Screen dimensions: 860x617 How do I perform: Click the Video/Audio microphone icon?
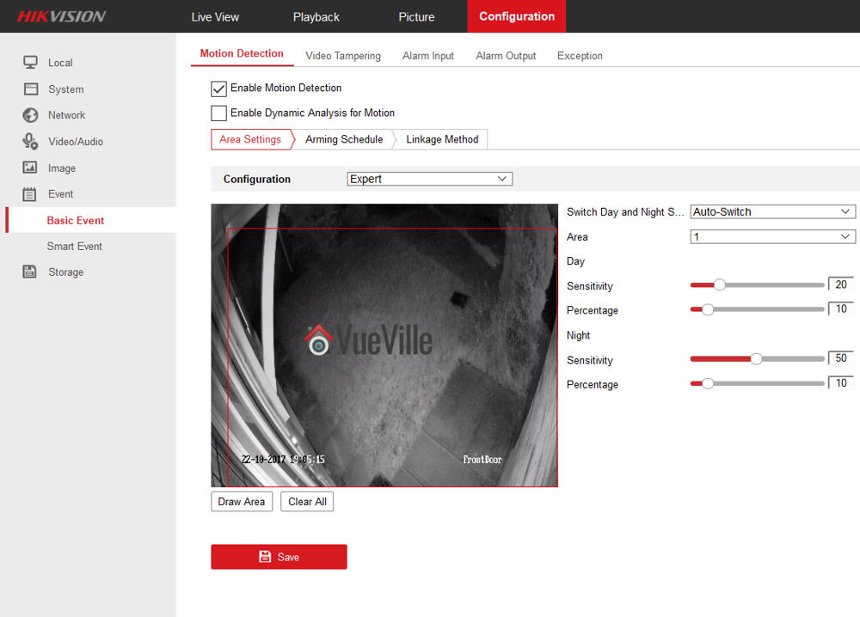tap(30, 142)
